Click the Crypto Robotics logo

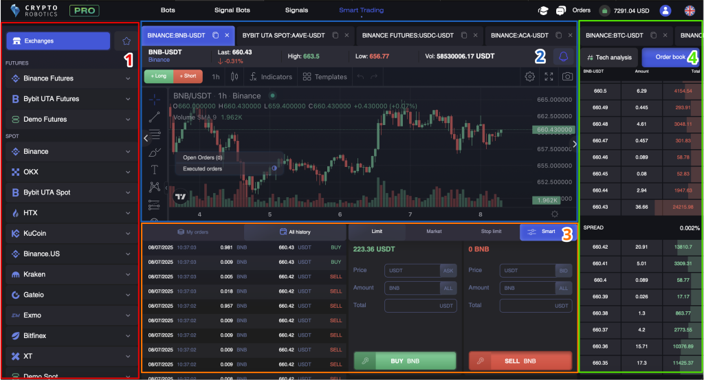(34, 10)
